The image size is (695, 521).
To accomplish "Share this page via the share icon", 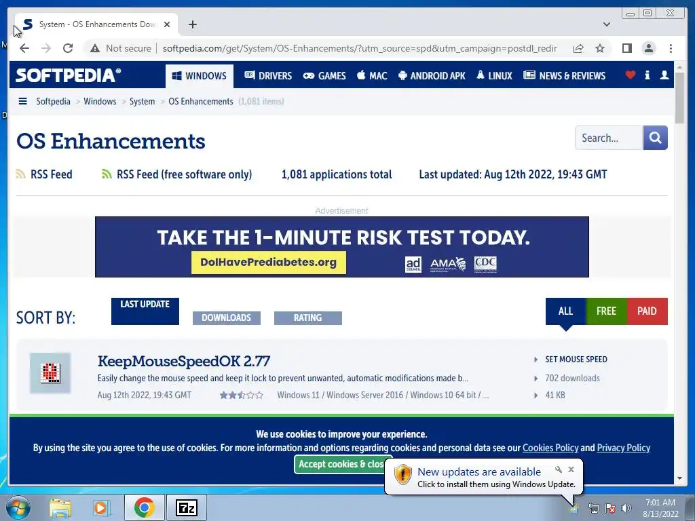I will pyautogui.click(x=578, y=48).
